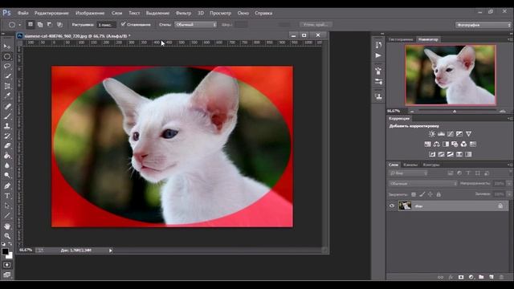
Task: Open the Clone Source stamp panel icon
Action: tap(378, 96)
